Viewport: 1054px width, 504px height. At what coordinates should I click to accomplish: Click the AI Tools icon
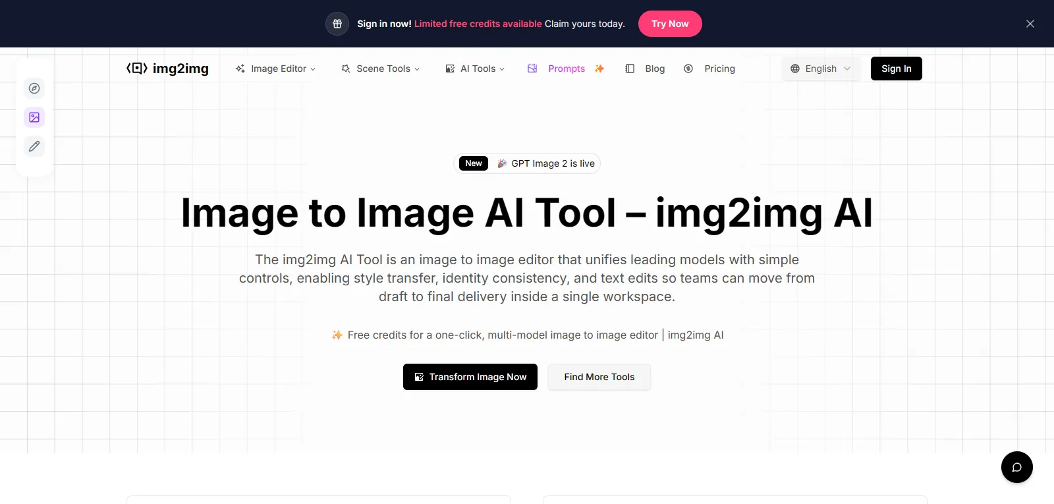point(450,69)
